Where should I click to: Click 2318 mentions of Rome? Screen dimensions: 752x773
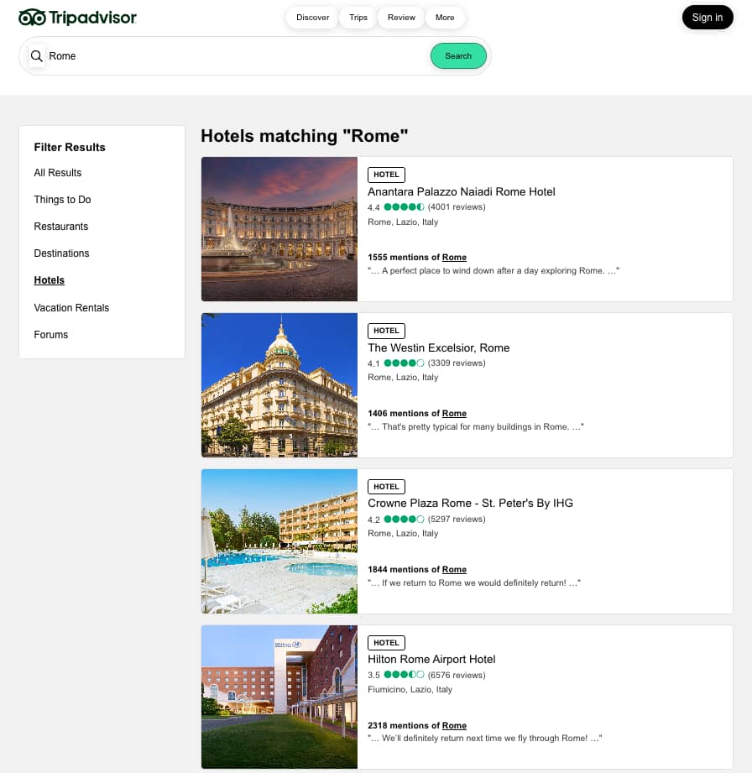coord(416,726)
